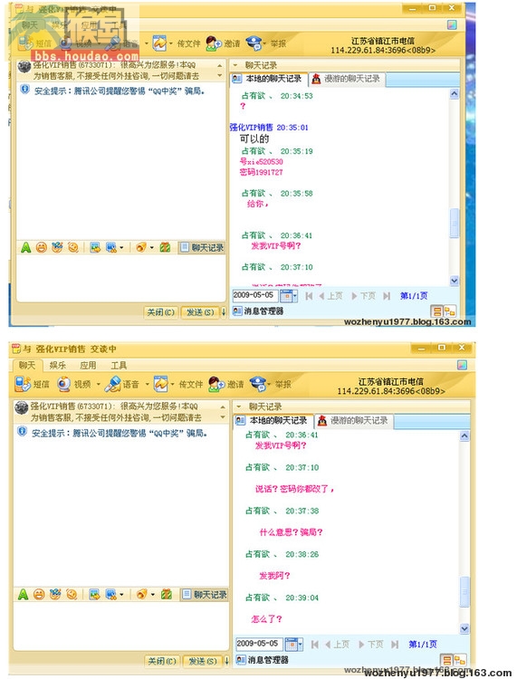Click the 短信 SMS icon in the lower window
The width and height of the screenshot is (517, 679).
22,384
